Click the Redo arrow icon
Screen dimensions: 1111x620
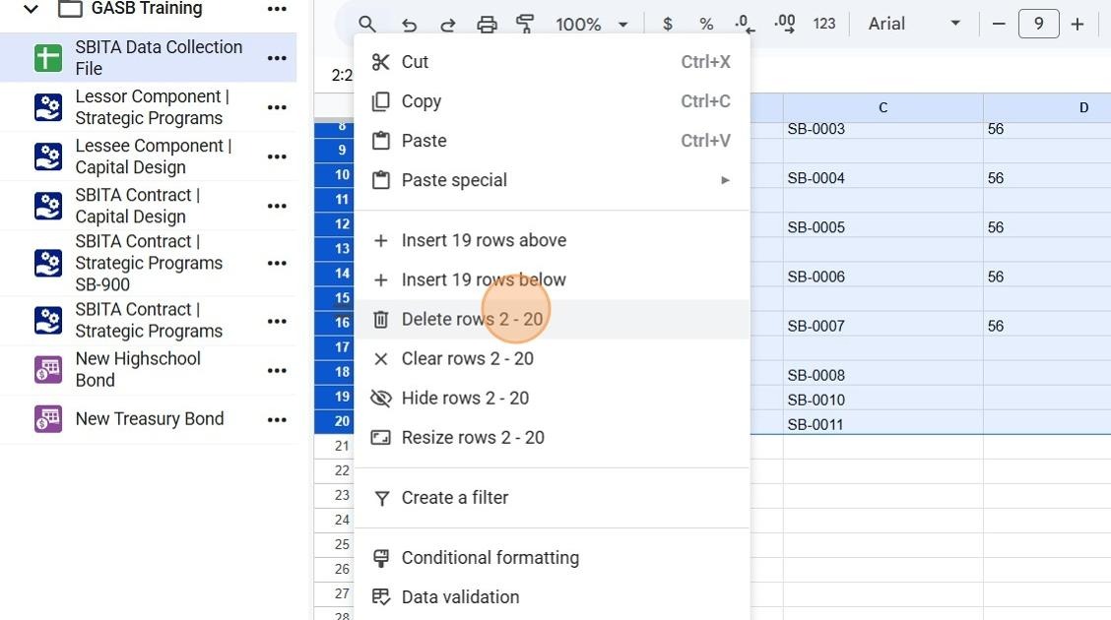click(x=448, y=25)
